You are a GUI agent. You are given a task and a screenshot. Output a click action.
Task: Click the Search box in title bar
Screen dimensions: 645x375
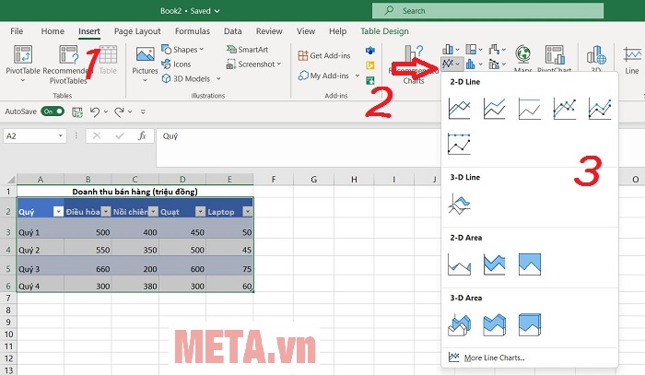click(487, 11)
